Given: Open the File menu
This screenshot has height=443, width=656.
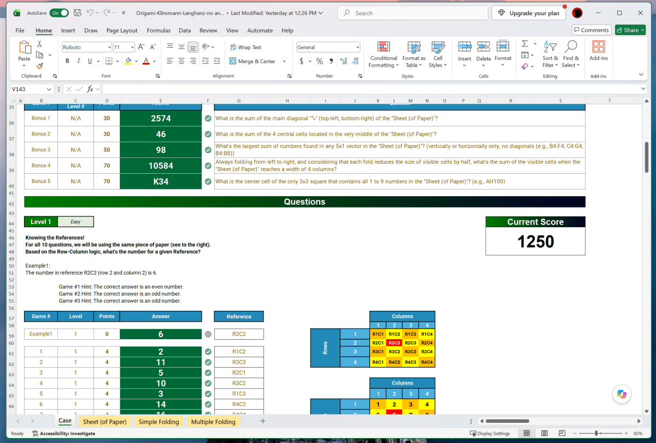Looking at the screenshot, I should click(20, 31).
